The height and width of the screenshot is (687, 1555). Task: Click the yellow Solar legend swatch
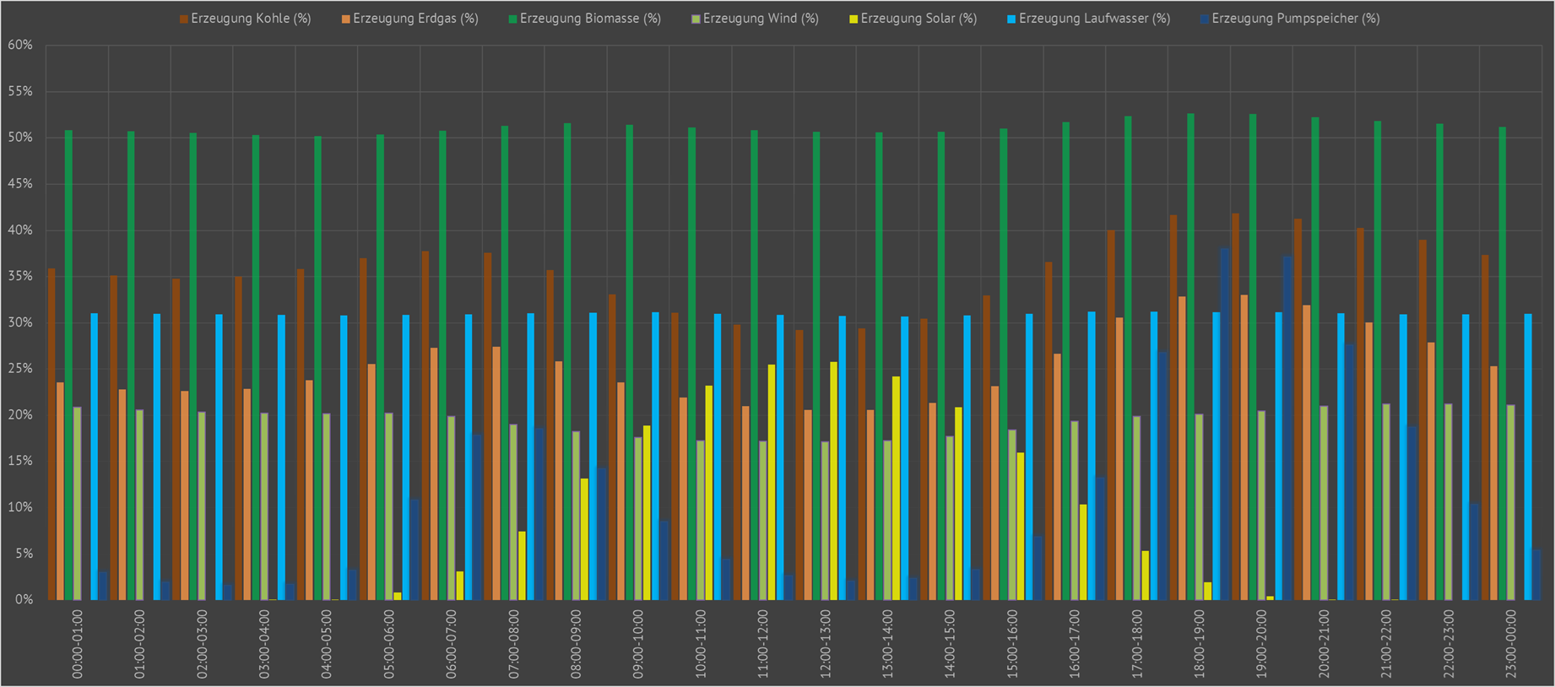tap(853, 19)
